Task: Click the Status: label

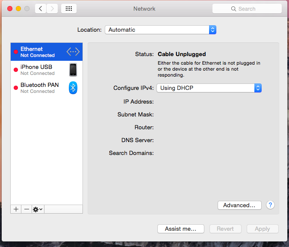Action: tap(144, 54)
